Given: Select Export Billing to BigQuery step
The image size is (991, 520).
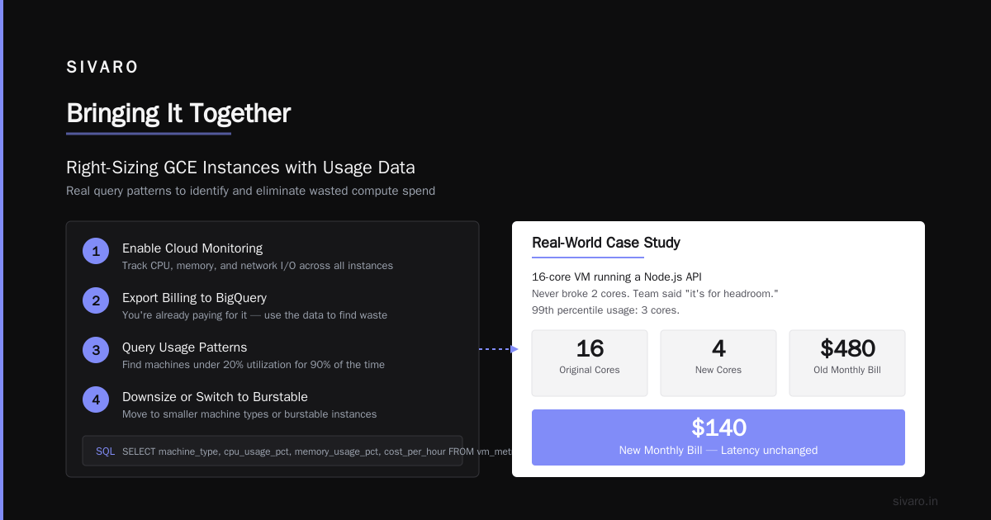Looking at the screenshot, I should coord(273,305).
